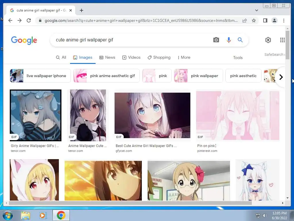Open Google quick settings gear

point(268,40)
